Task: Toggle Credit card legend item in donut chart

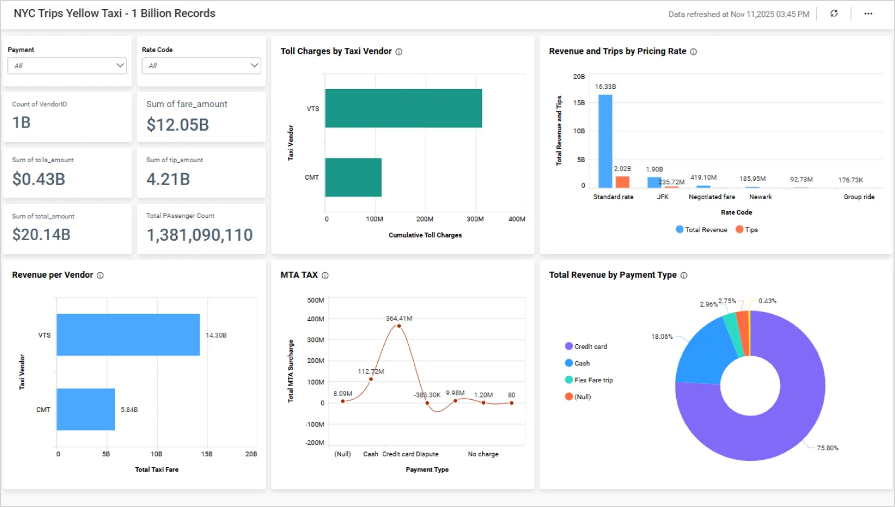Action: pos(586,347)
